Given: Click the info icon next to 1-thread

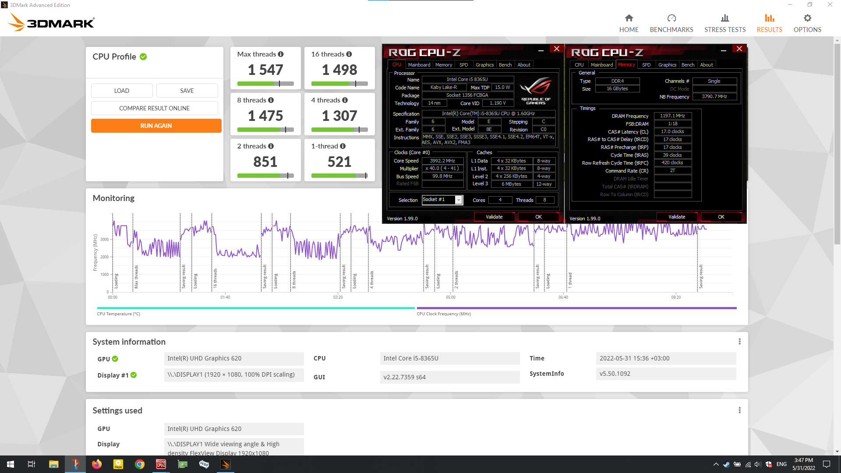Looking at the screenshot, I should (343, 146).
